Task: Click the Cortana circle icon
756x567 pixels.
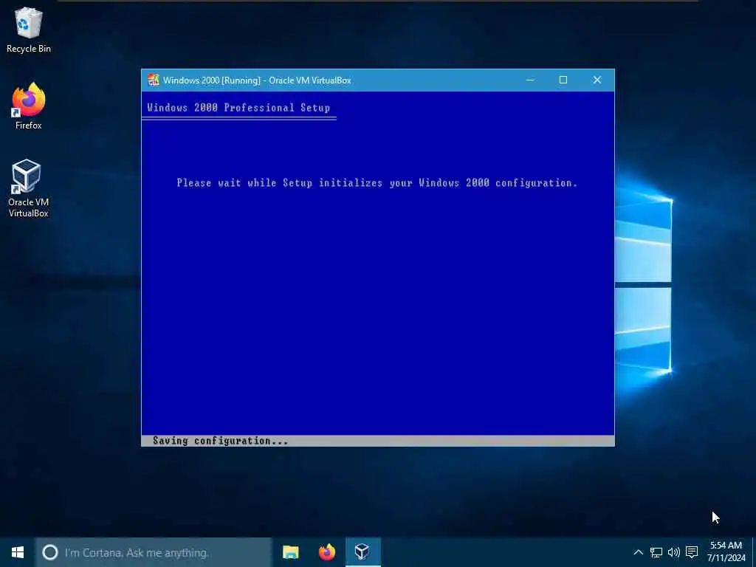Action: (x=50, y=552)
